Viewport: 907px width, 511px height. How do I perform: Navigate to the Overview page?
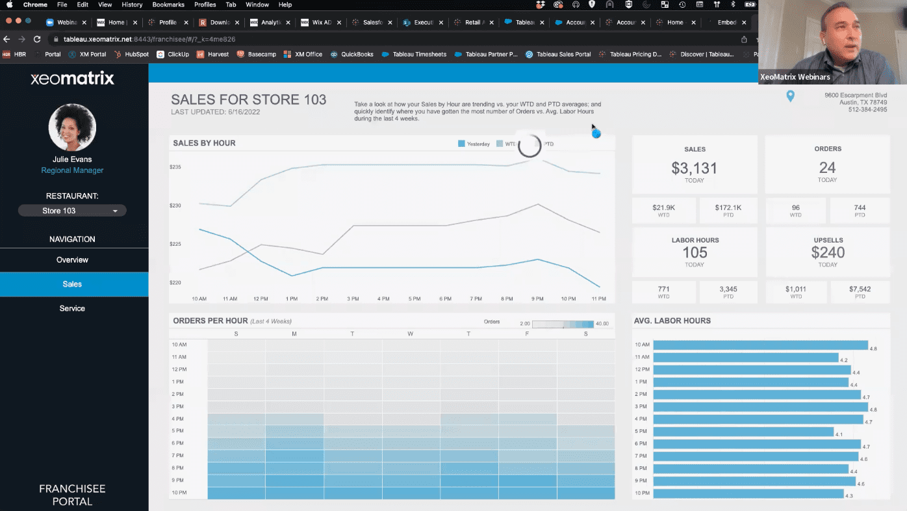(72, 259)
